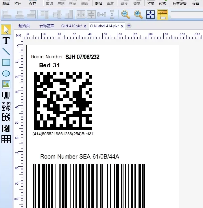Viewport: 203px width, 208px height.
Task: Click the fit to window icon
Action: coord(150,15)
